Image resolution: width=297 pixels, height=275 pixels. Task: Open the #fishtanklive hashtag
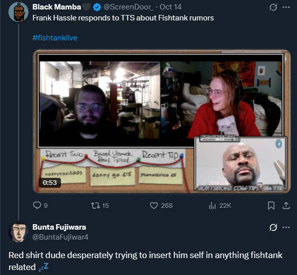55,38
